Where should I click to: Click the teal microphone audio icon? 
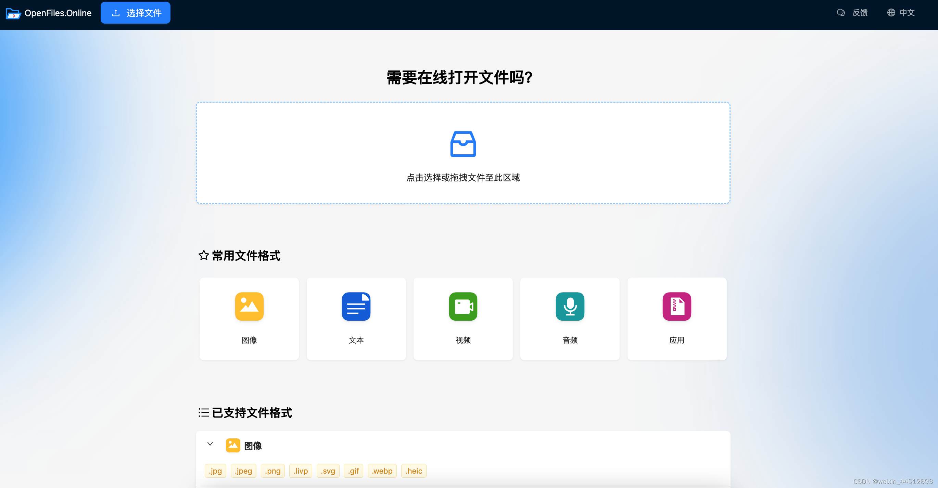(570, 306)
